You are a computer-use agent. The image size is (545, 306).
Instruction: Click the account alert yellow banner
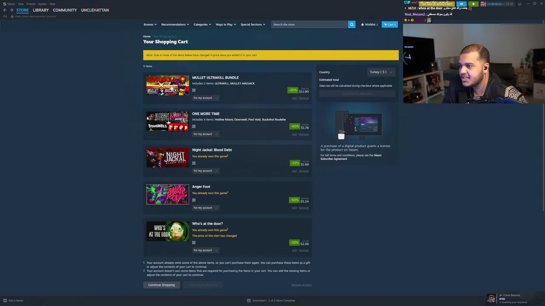point(437,4)
